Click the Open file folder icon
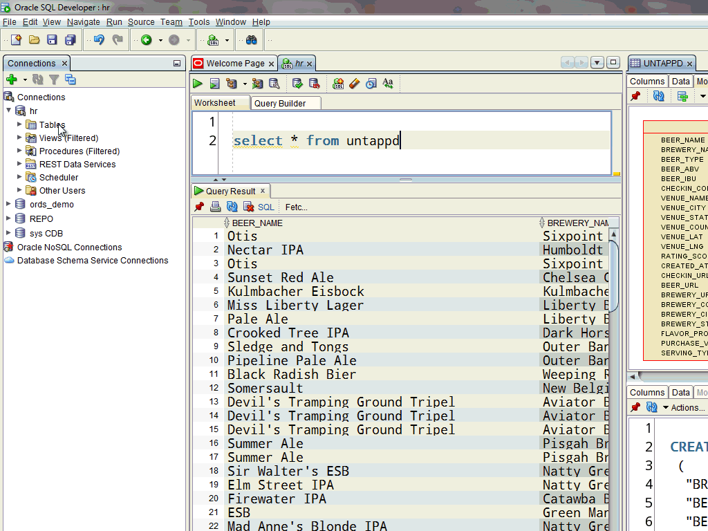Screen dimensions: 708x531 [35, 40]
